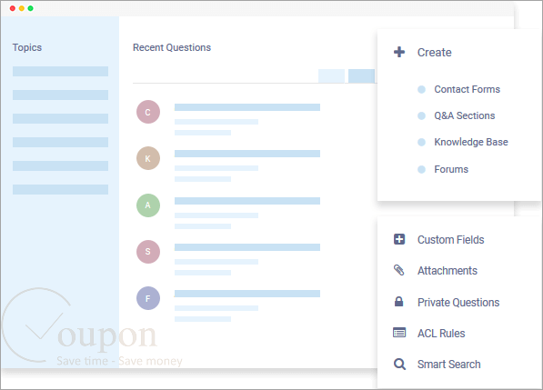Click the Smart Search label
543x390 pixels.
[x=448, y=364]
